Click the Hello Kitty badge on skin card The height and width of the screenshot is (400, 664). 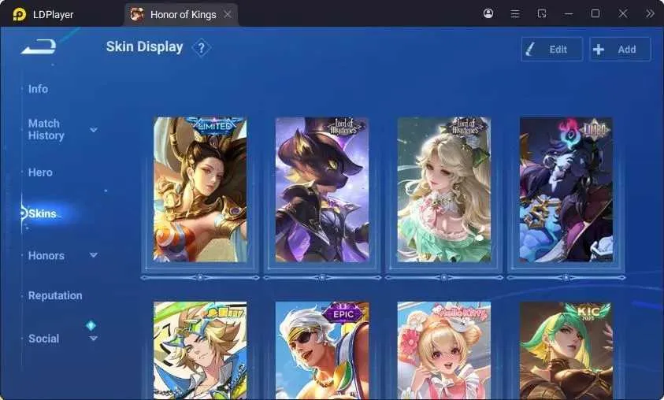[x=462, y=313]
